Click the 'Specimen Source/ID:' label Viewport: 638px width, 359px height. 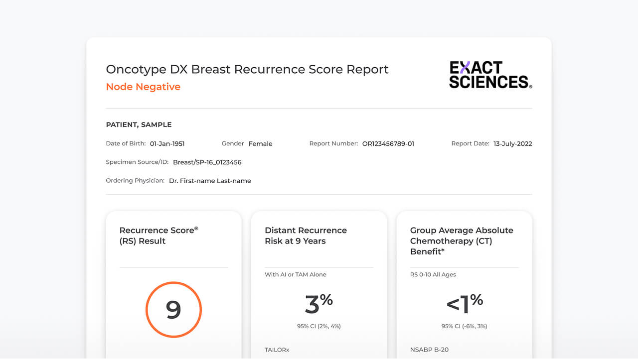(x=138, y=162)
